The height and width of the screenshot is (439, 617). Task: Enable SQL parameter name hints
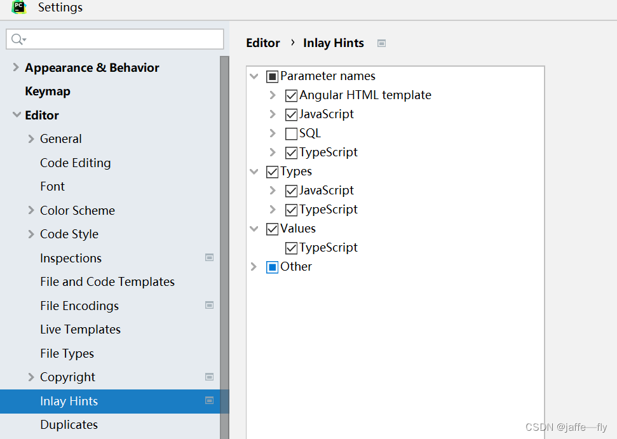point(291,133)
